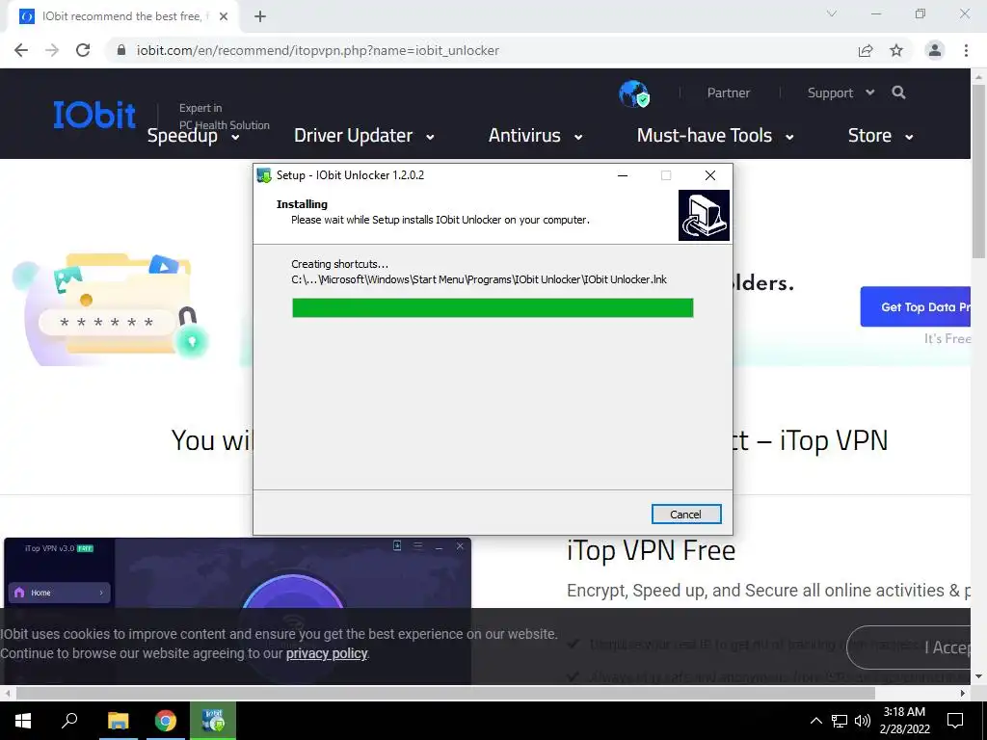The image size is (987, 740).
Task: Click the horizontal scrollbar right arrow
Action: pyautogui.click(x=963, y=693)
